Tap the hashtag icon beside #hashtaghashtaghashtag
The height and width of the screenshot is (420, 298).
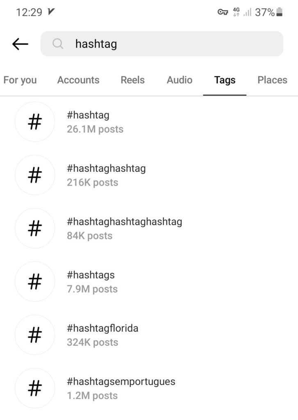tap(34, 228)
